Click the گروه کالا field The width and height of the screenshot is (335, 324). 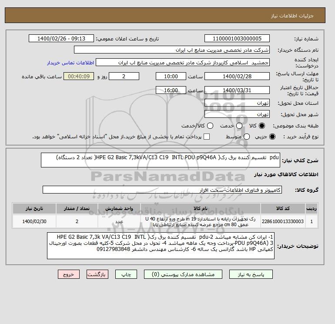[x=162, y=190]
